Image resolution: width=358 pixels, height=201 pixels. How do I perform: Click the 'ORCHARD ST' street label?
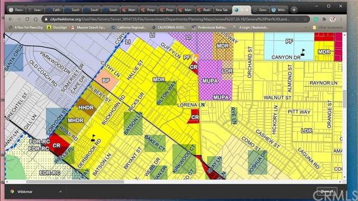point(249,62)
